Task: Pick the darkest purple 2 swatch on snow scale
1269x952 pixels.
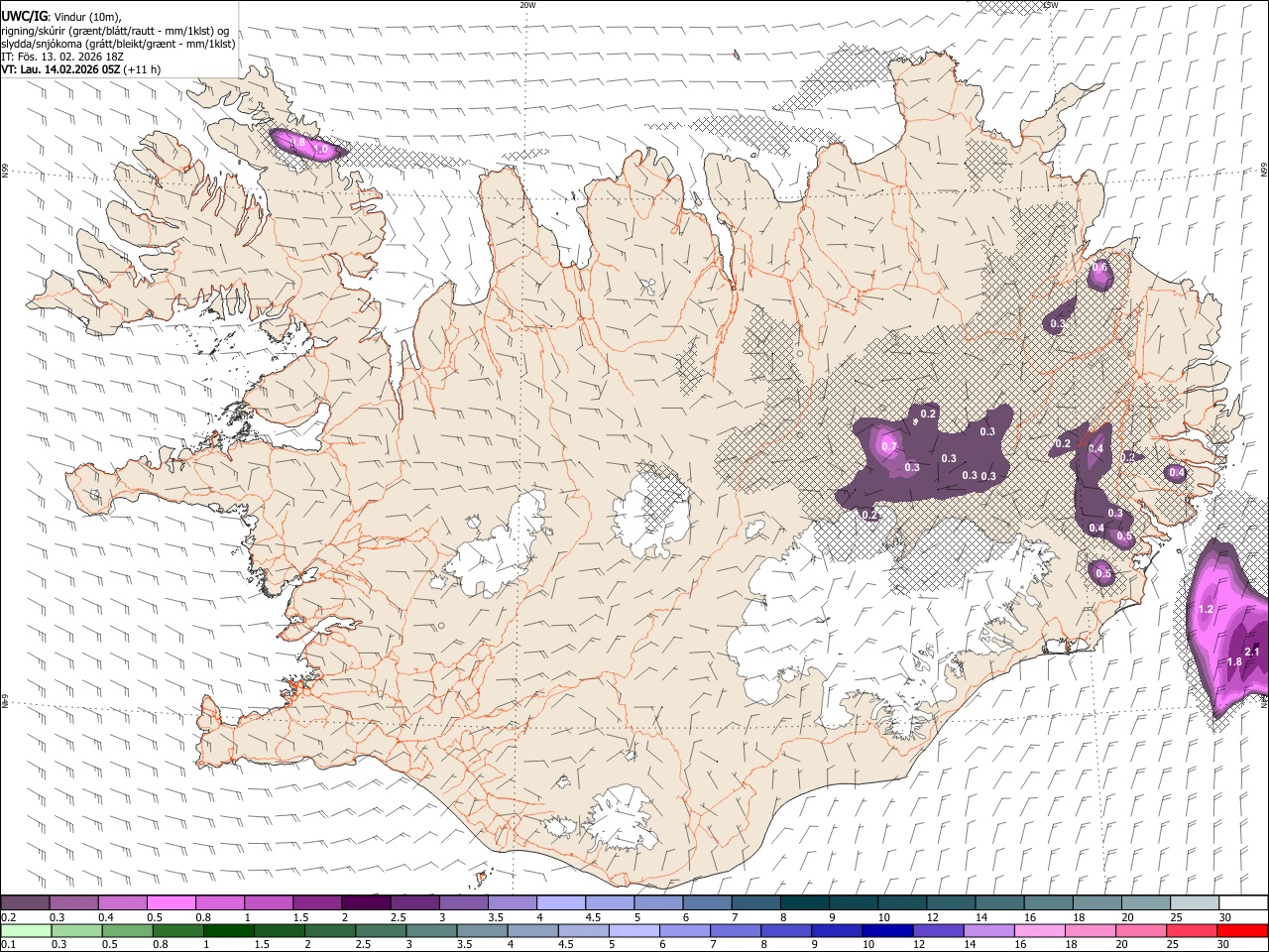Action: 366,902
